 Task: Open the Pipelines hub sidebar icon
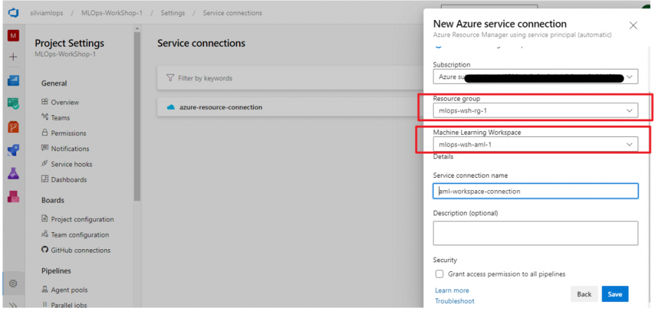(x=13, y=150)
